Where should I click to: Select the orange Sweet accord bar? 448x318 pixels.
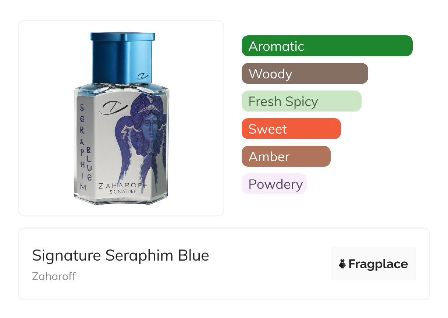291,129
